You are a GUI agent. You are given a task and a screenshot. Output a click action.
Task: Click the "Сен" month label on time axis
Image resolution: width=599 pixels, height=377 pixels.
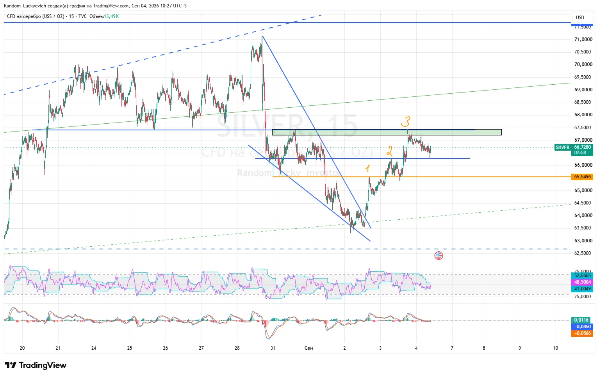tap(308, 348)
